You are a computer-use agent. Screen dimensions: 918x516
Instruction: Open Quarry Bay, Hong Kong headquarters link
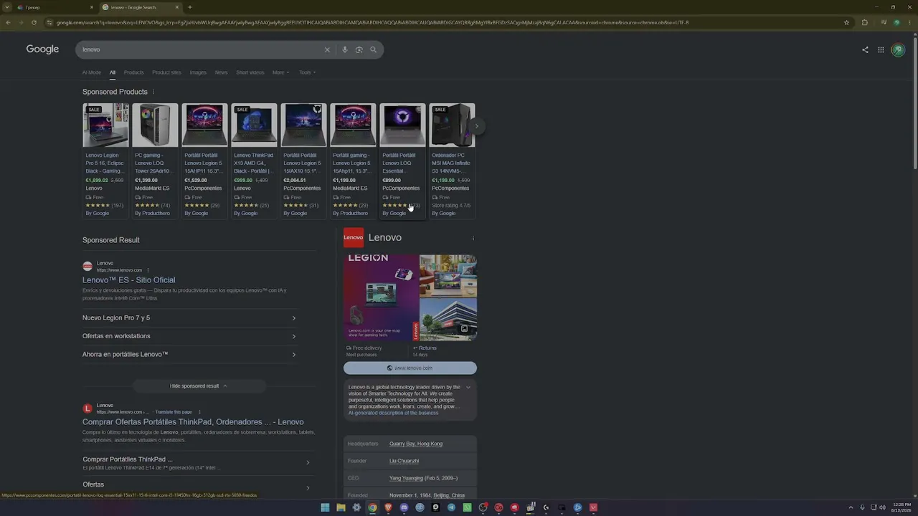[x=416, y=444]
